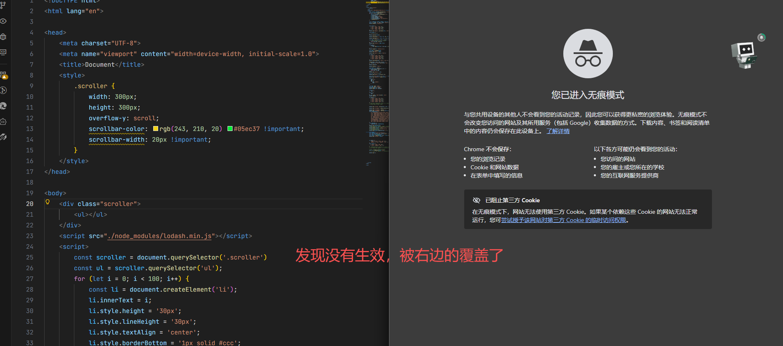
Task: Click the temporary third-party Cookie access link
Action: click(x=563, y=220)
